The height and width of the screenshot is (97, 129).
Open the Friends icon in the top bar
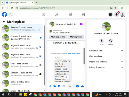tap(57, 14)
